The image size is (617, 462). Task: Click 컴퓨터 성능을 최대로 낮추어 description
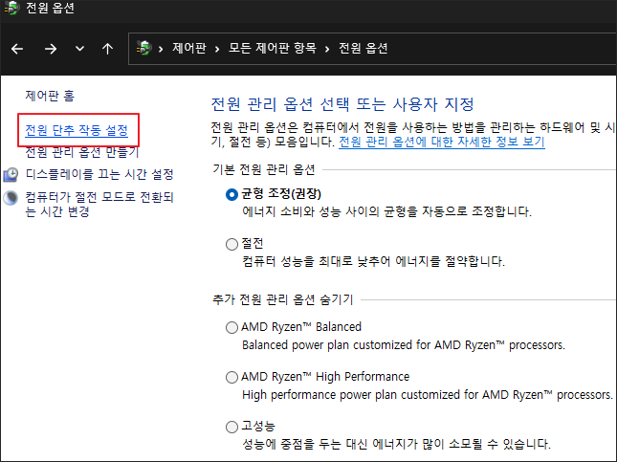[373, 261]
